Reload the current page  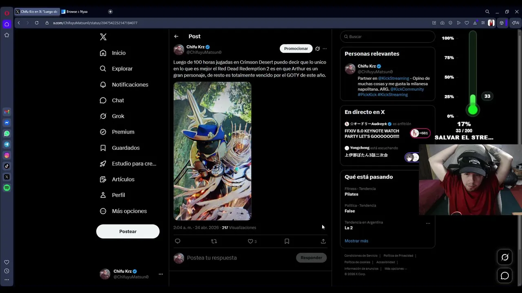pos(37,23)
